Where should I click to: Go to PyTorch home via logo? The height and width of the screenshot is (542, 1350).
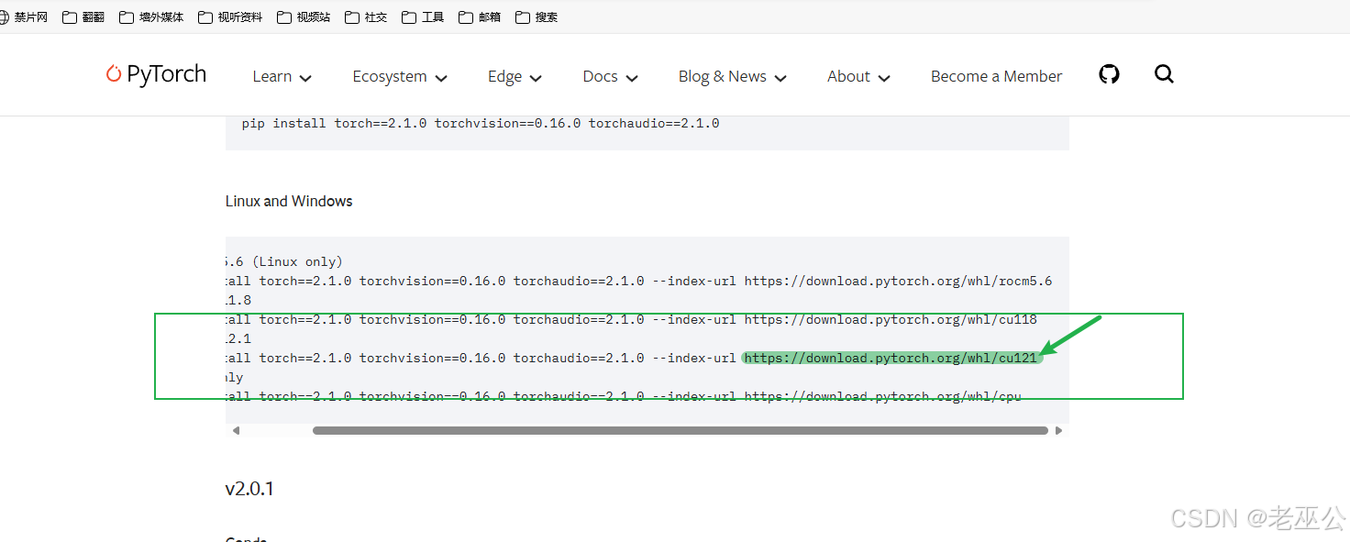[156, 74]
